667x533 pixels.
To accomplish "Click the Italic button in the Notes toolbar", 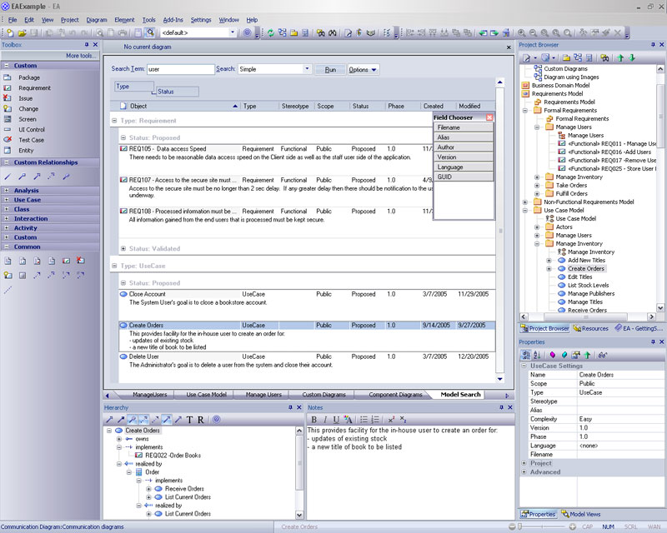I will (x=324, y=419).
